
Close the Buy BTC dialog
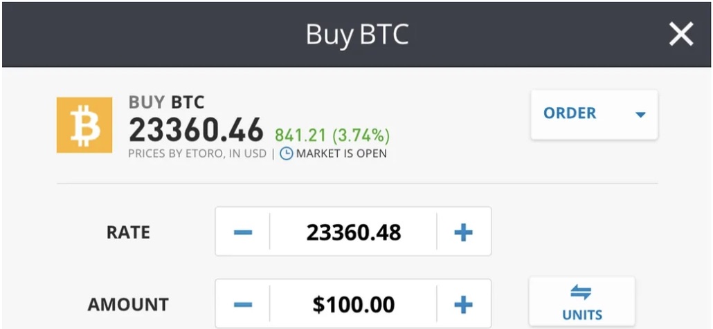point(680,34)
